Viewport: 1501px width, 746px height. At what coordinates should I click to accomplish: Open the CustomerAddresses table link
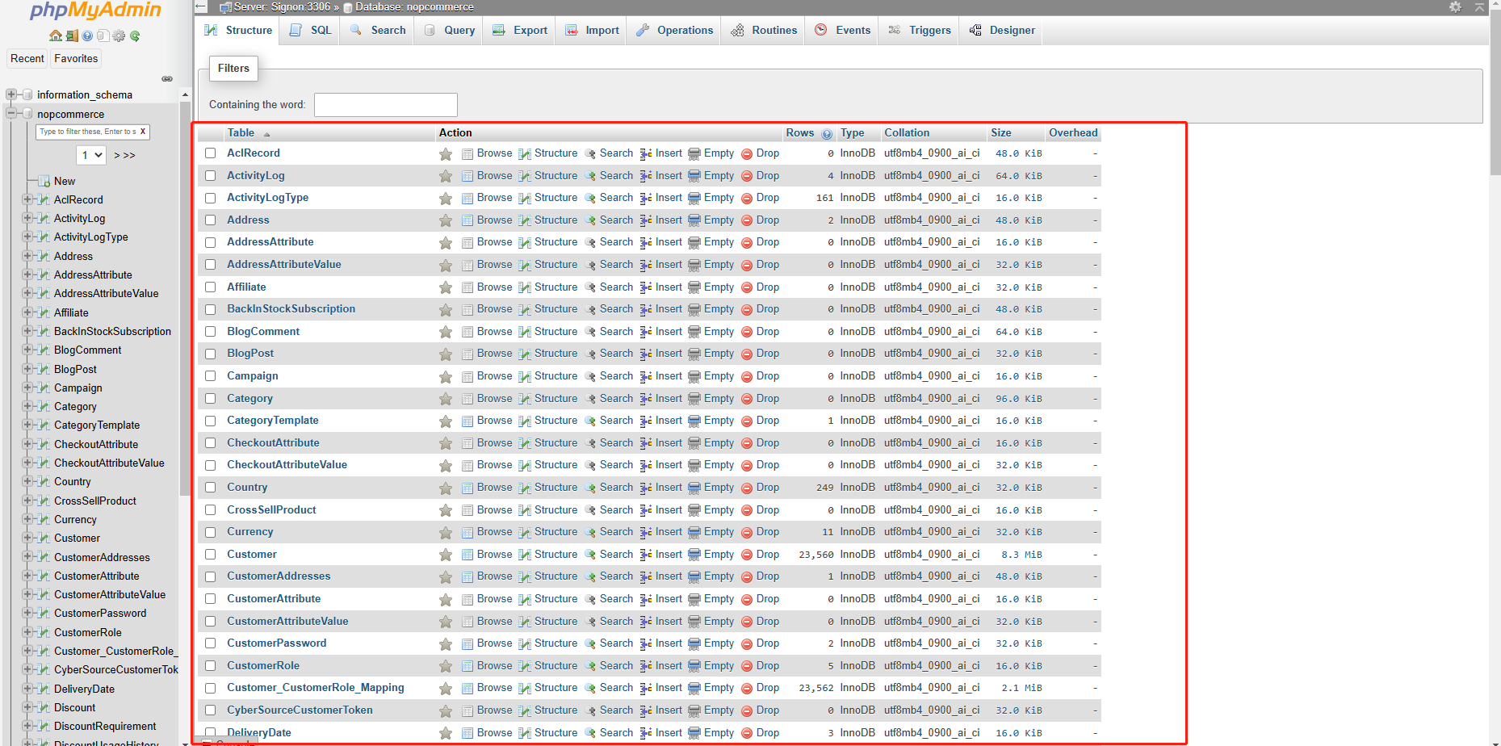click(x=279, y=576)
